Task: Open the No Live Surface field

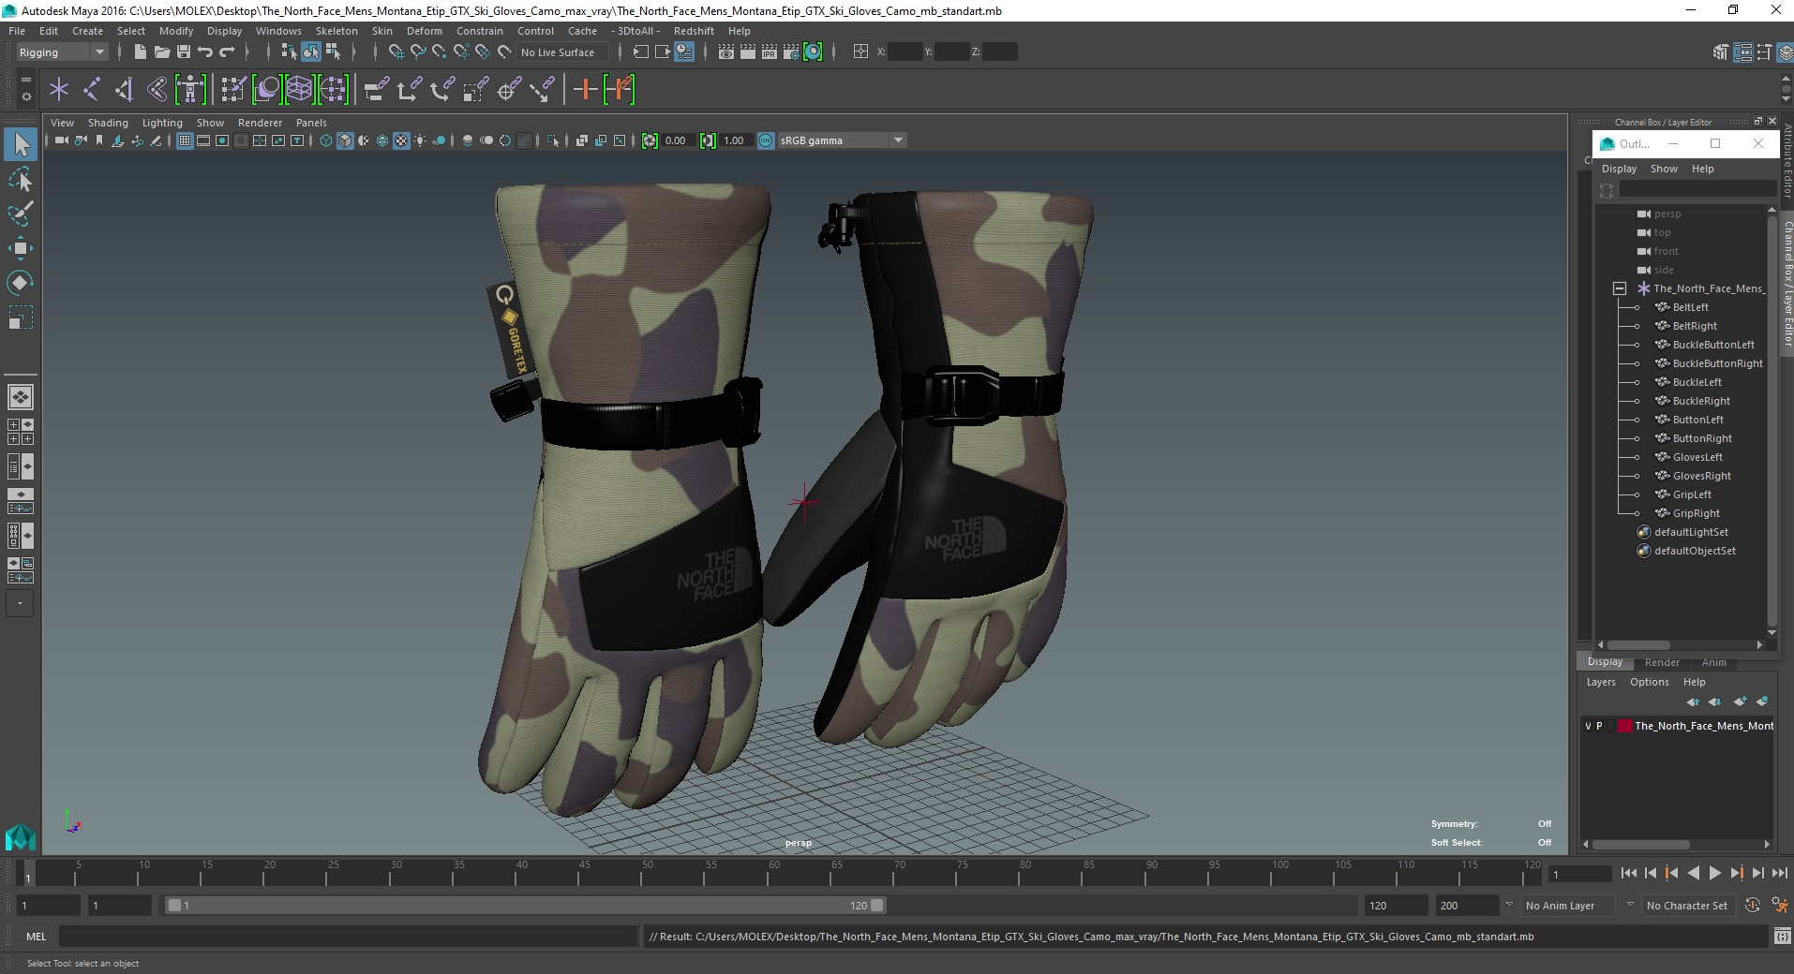Action: pyautogui.click(x=561, y=52)
